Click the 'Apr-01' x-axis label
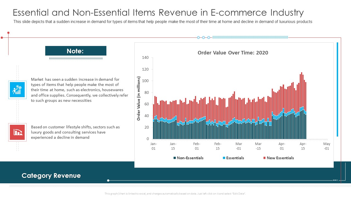This screenshot has height=197, width=351. (282, 146)
